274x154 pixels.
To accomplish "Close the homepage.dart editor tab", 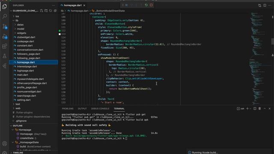I will coord(84,6).
